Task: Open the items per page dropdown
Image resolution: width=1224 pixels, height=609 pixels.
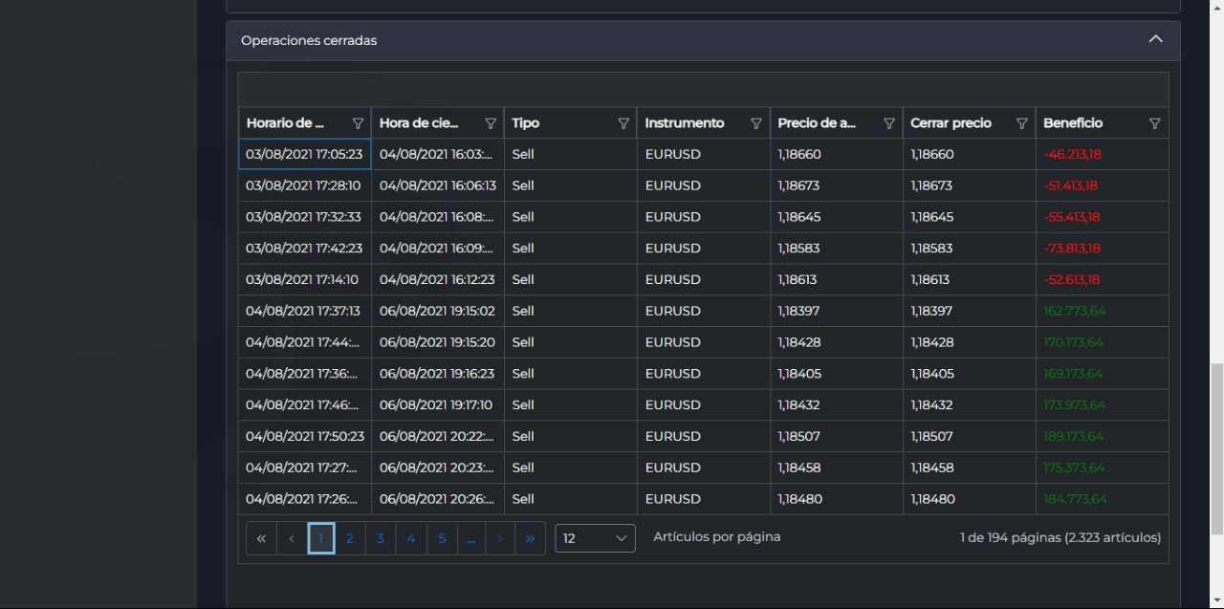Action: tap(595, 538)
